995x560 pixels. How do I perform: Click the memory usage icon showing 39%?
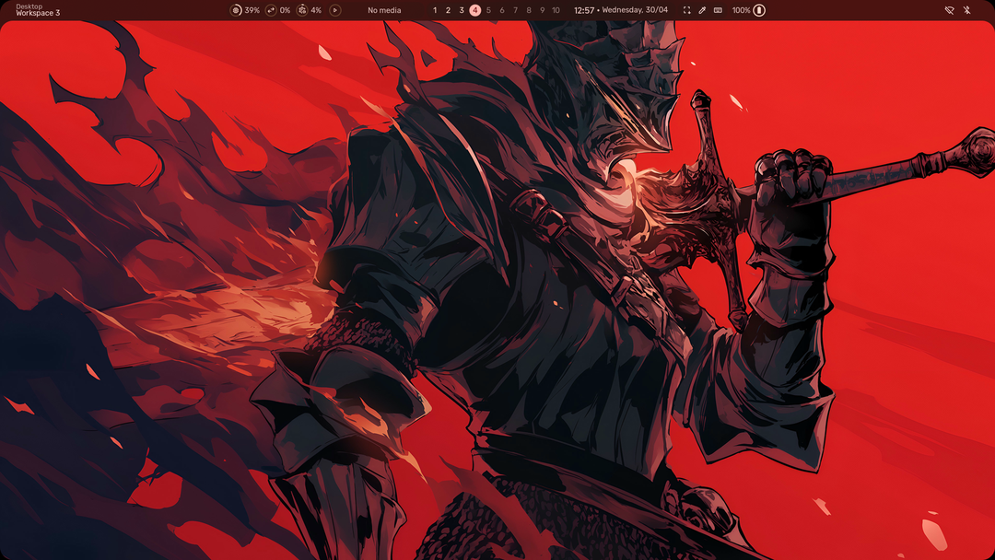click(236, 10)
